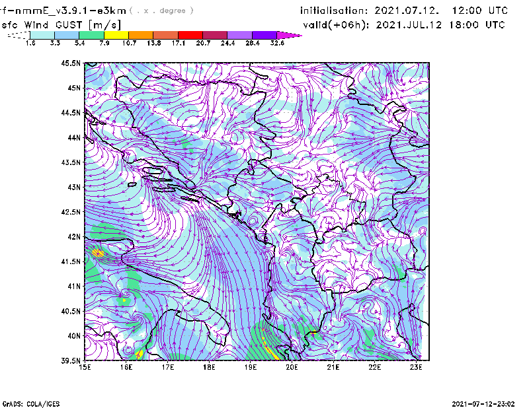Click the legend value 32.6
The image size is (529, 408).
[x=277, y=43]
